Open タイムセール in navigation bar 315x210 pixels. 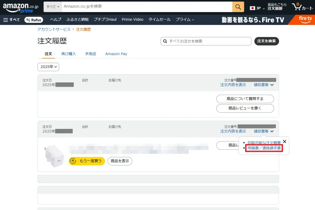click(160, 19)
